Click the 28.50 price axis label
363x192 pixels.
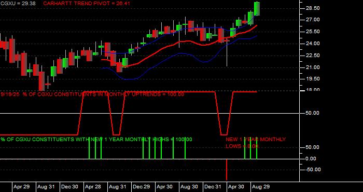click(x=313, y=8)
